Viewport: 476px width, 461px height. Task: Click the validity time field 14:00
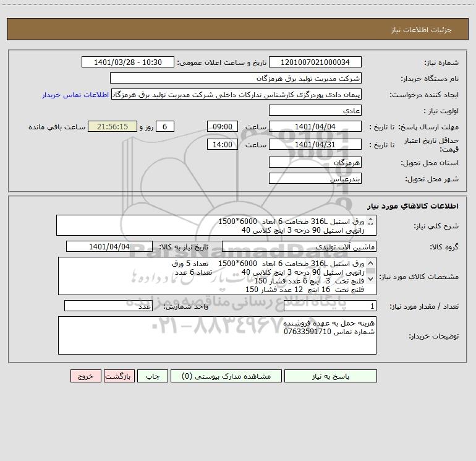click(x=222, y=145)
